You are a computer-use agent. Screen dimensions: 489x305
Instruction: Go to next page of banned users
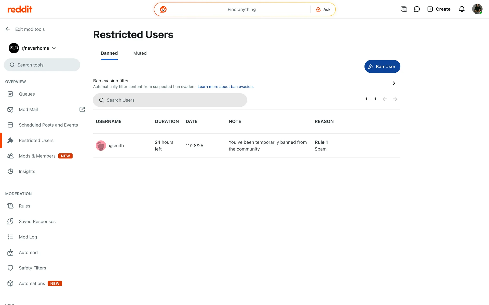[395, 99]
